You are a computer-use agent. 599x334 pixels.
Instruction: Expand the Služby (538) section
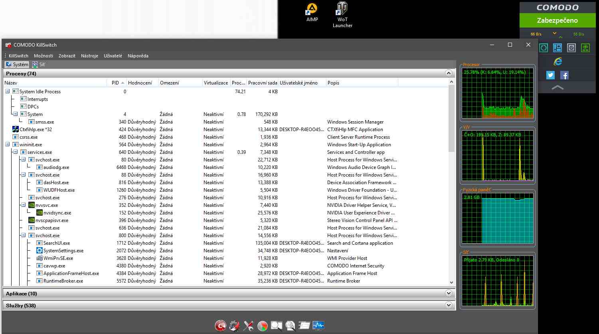tap(449, 305)
